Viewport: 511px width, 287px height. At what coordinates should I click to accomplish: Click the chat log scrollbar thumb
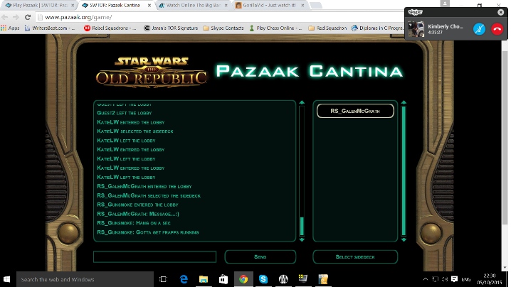[302, 226]
